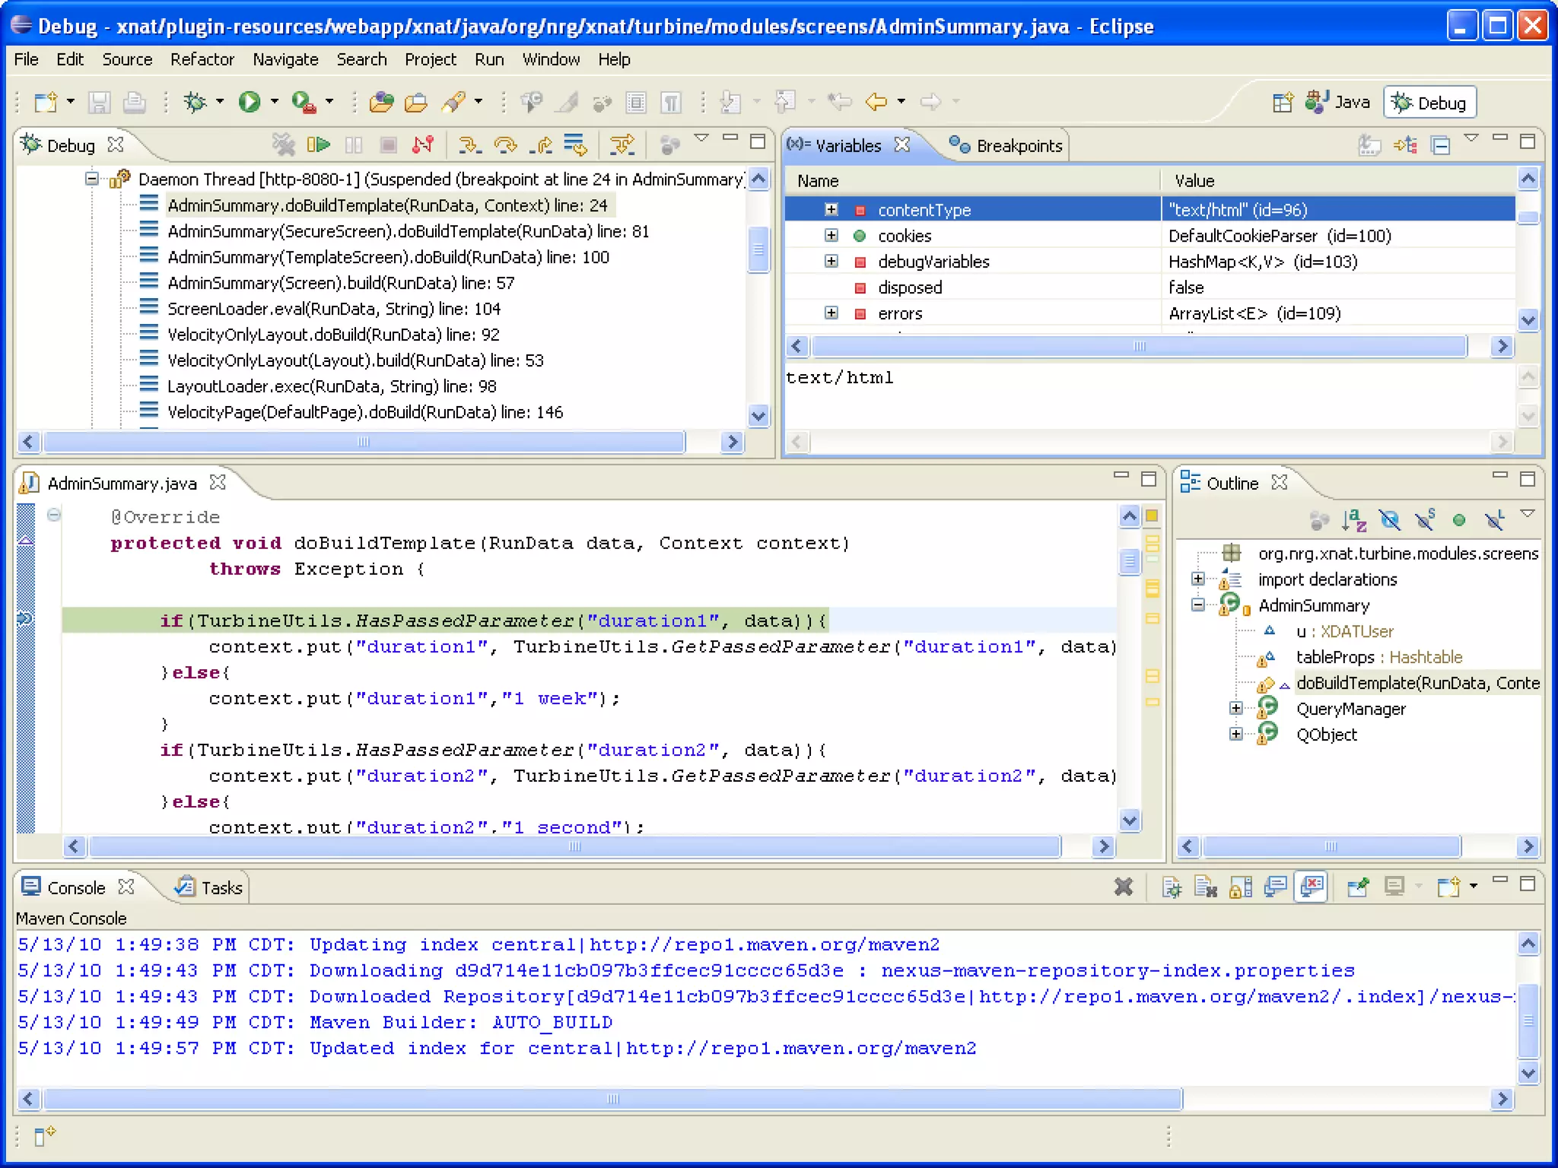Click Collapse All in the Variables view
Viewport: 1558px width, 1168px height.
[x=1440, y=144]
